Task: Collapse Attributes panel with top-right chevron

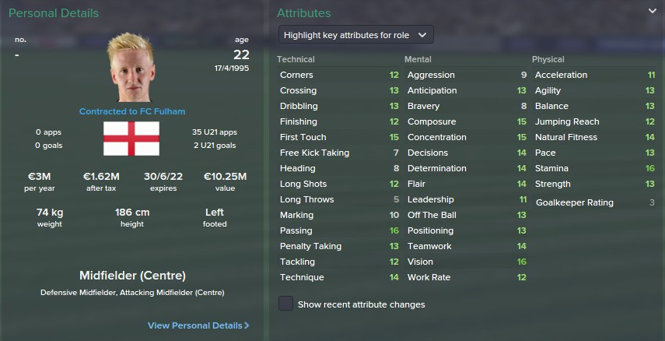Action: [653, 12]
